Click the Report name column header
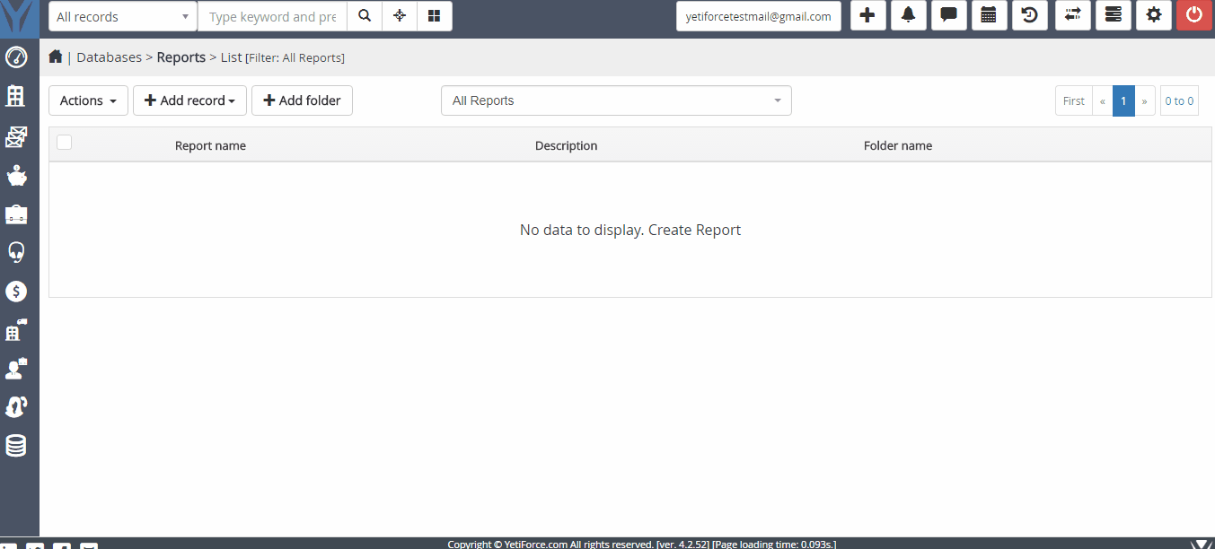1215x549 pixels. point(210,145)
